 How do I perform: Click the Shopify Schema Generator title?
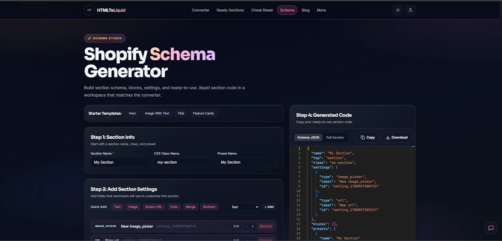pyautogui.click(x=150, y=63)
